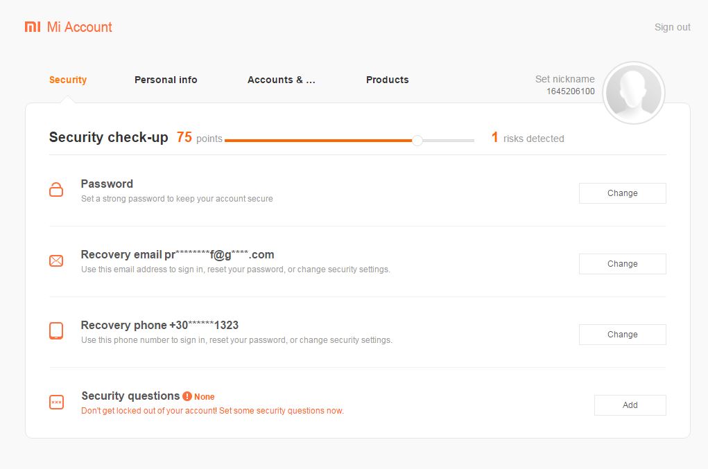The width and height of the screenshot is (708, 469).
Task: Click the 1 risks detected indicator
Action: (x=527, y=139)
